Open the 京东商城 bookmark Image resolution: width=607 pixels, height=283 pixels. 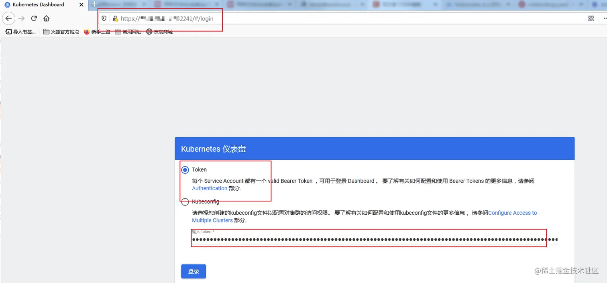pos(159,32)
